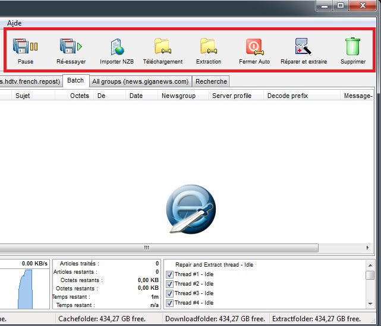Toggle Fermer Auto shutdown icon
Viewport: 381px width, 326px height.
pos(254,46)
